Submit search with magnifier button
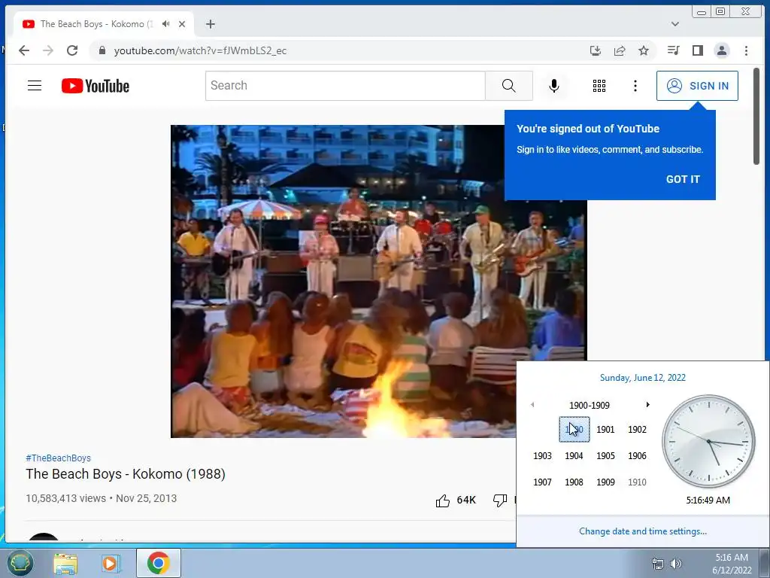This screenshot has height=578, width=770. (x=509, y=86)
